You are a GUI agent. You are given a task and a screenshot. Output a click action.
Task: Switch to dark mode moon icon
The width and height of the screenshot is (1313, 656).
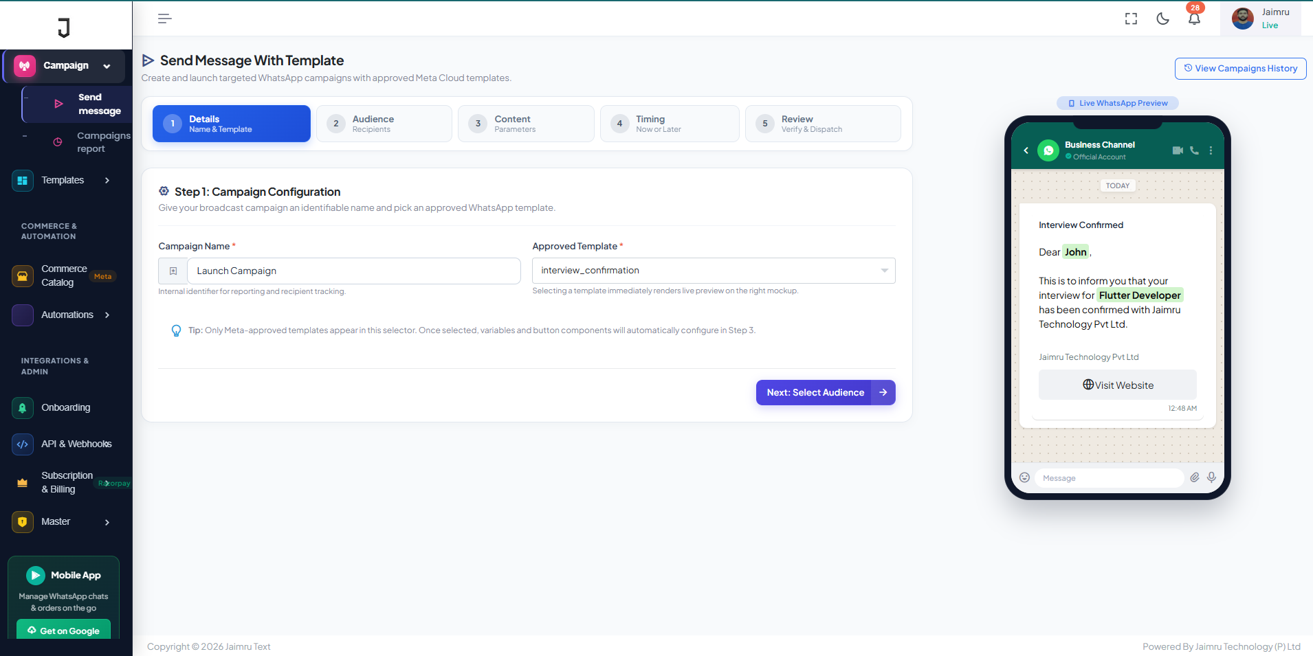point(1162,19)
